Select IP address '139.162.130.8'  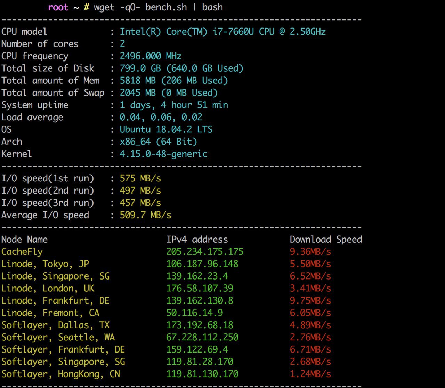pos(200,300)
